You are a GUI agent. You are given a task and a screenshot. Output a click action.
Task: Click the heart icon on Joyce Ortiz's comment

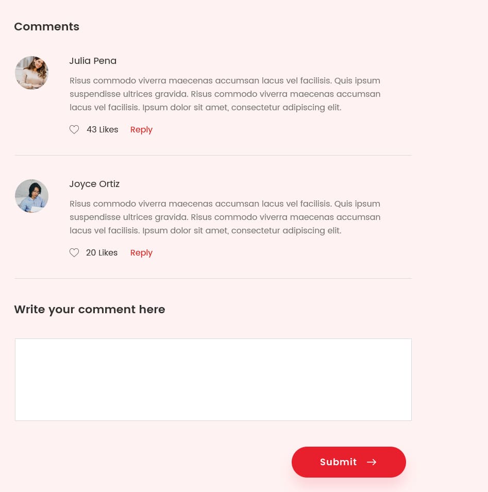pyautogui.click(x=74, y=252)
